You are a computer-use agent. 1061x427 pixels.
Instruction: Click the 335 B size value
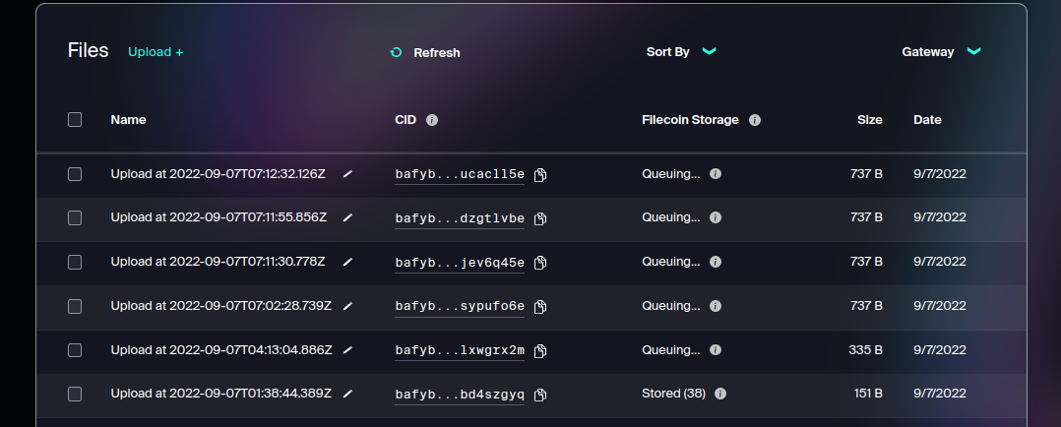(865, 350)
